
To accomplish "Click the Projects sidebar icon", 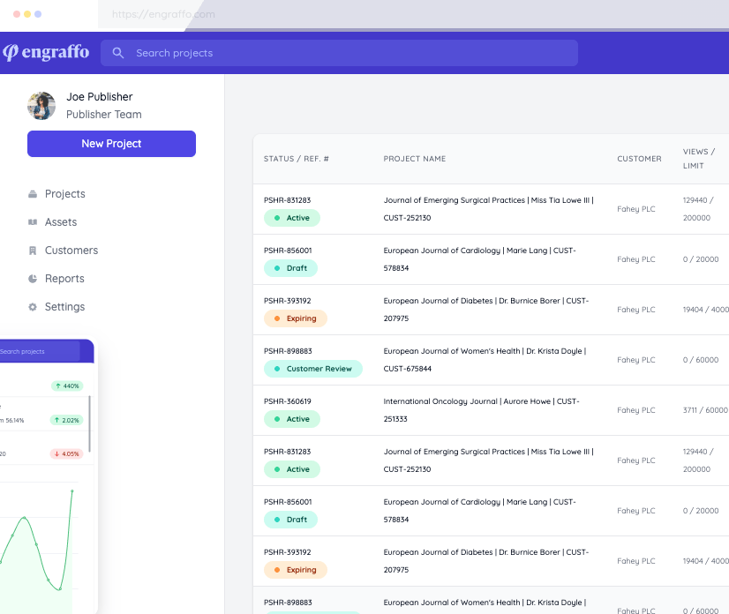I will (33, 194).
